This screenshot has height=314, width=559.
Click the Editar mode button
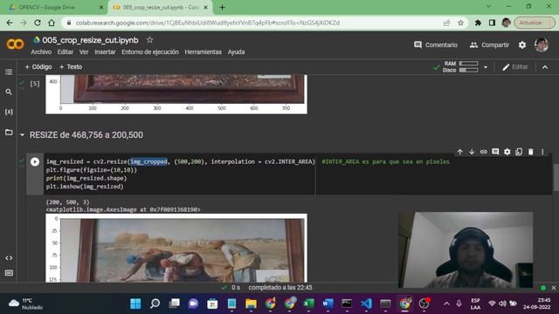[x=515, y=67]
